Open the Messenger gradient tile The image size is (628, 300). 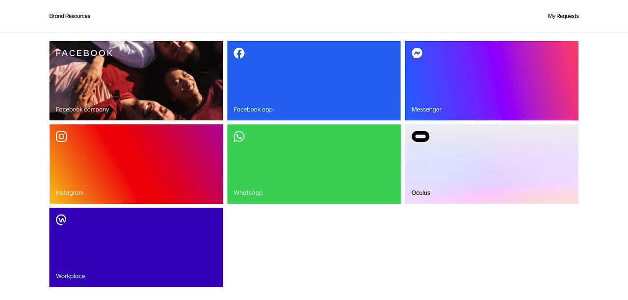[492, 81]
